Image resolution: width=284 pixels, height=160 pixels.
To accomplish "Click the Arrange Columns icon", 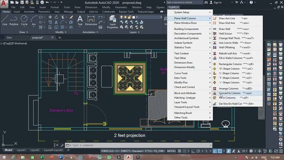I will [x=215, y=88].
